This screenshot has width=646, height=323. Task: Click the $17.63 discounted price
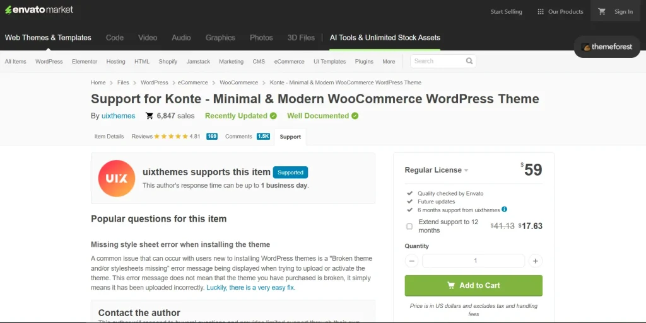530,226
